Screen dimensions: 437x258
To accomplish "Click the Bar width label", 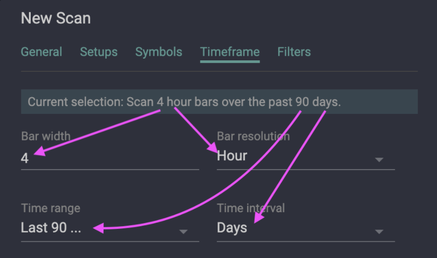I will pyautogui.click(x=46, y=137).
